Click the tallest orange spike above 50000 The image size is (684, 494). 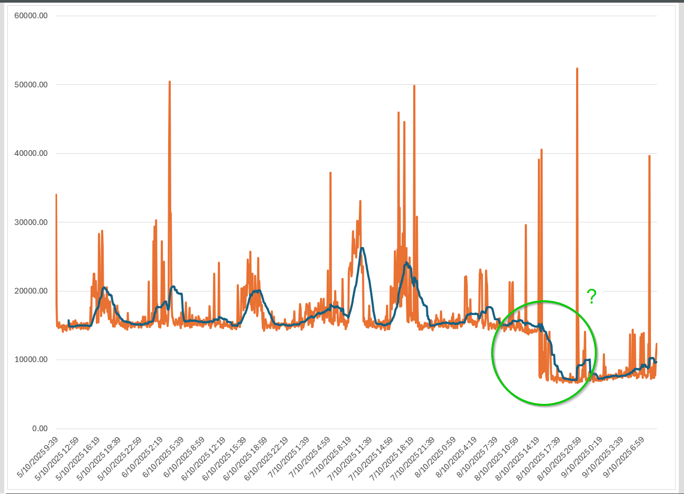pos(577,69)
